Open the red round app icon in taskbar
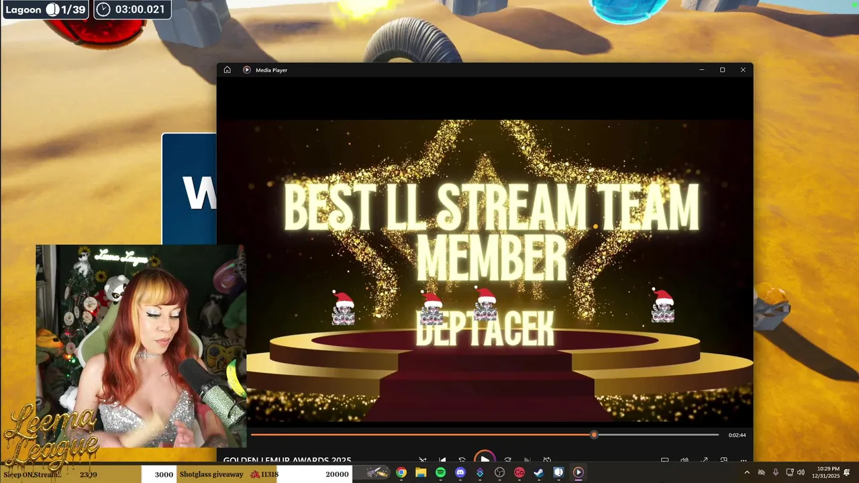Image resolution: width=859 pixels, height=483 pixels. tap(519, 473)
